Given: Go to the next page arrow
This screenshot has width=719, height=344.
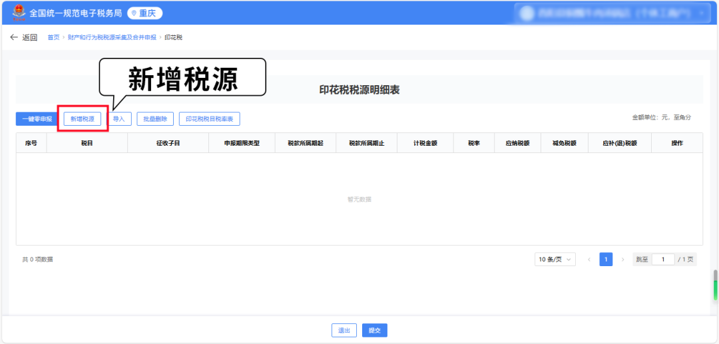Looking at the screenshot, I should click(x=622, y=259).
